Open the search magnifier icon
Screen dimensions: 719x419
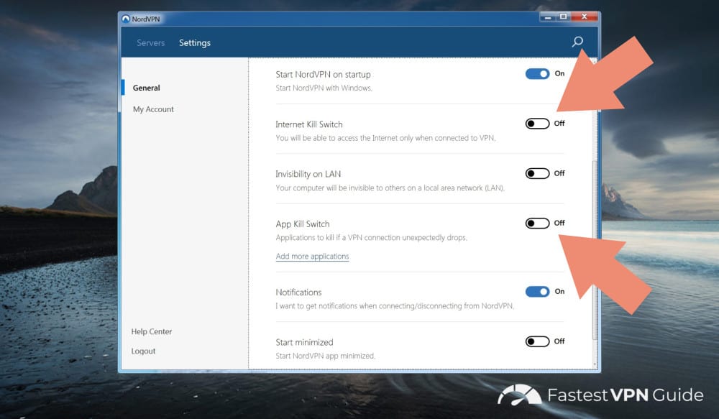pyautogui.click(x=577, y=42)
